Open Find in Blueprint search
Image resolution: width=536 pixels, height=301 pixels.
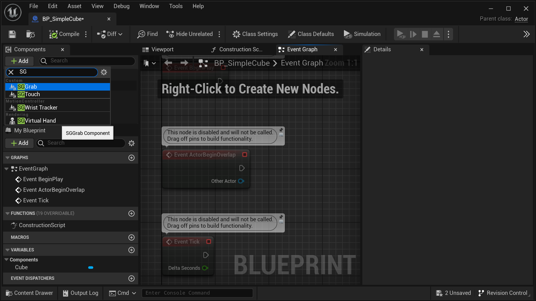pyautogui.click(x=147, y=34)
